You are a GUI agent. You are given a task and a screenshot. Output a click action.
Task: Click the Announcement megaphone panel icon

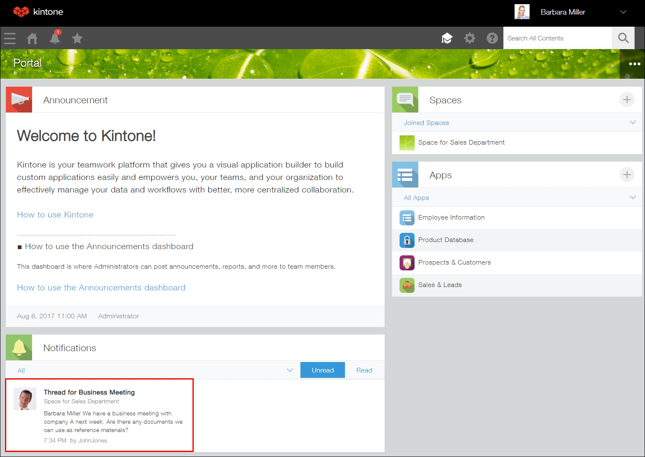click(x=19, y=100)
